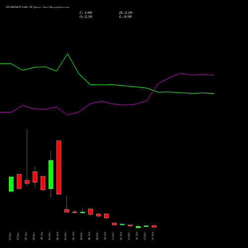Select the first green candle for 23 Jan
The width and height of the screenshot is (248, 248).
tap(11, 184)
